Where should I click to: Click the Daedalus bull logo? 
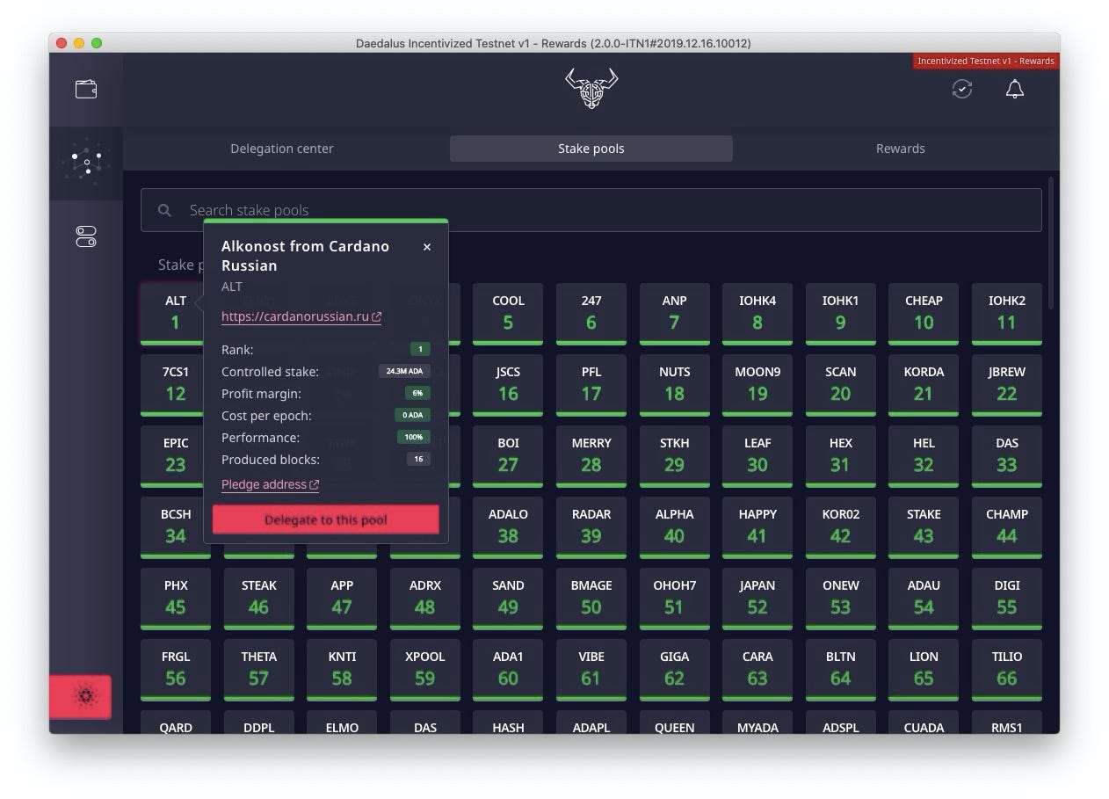pos(591,89)
